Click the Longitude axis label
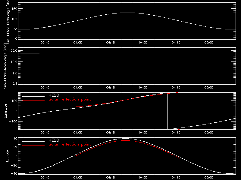 pos(5,111)
